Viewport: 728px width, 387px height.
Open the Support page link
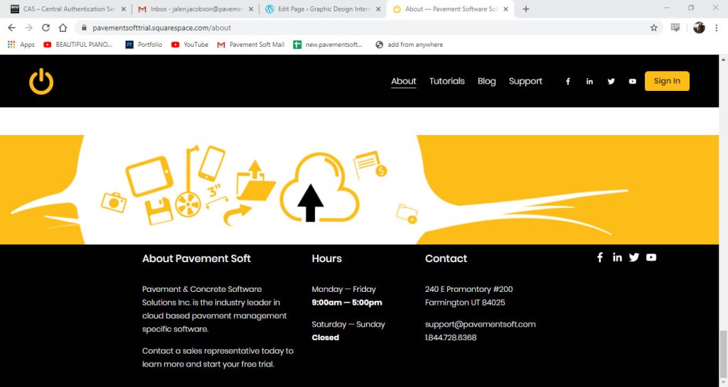click(x=525, y=82)
